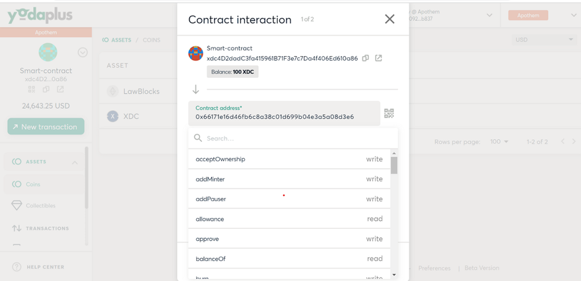Screen dimensions: 581x281
Task: Collapse the Assets sidebar section
Action: 75,162
